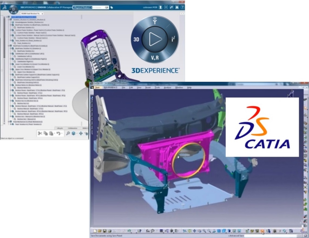
Task: Open the View menu in CATIA
Action: pyautogui.click(x=139, y=87)
